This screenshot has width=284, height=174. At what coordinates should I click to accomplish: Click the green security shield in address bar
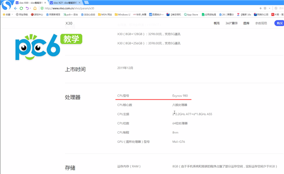point(42,9)
